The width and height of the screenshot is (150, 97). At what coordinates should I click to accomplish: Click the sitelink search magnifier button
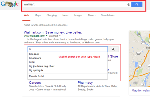[113, 49]
